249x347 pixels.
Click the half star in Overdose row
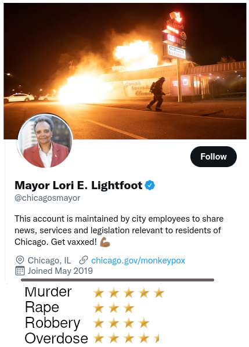(x=157, y=338)
